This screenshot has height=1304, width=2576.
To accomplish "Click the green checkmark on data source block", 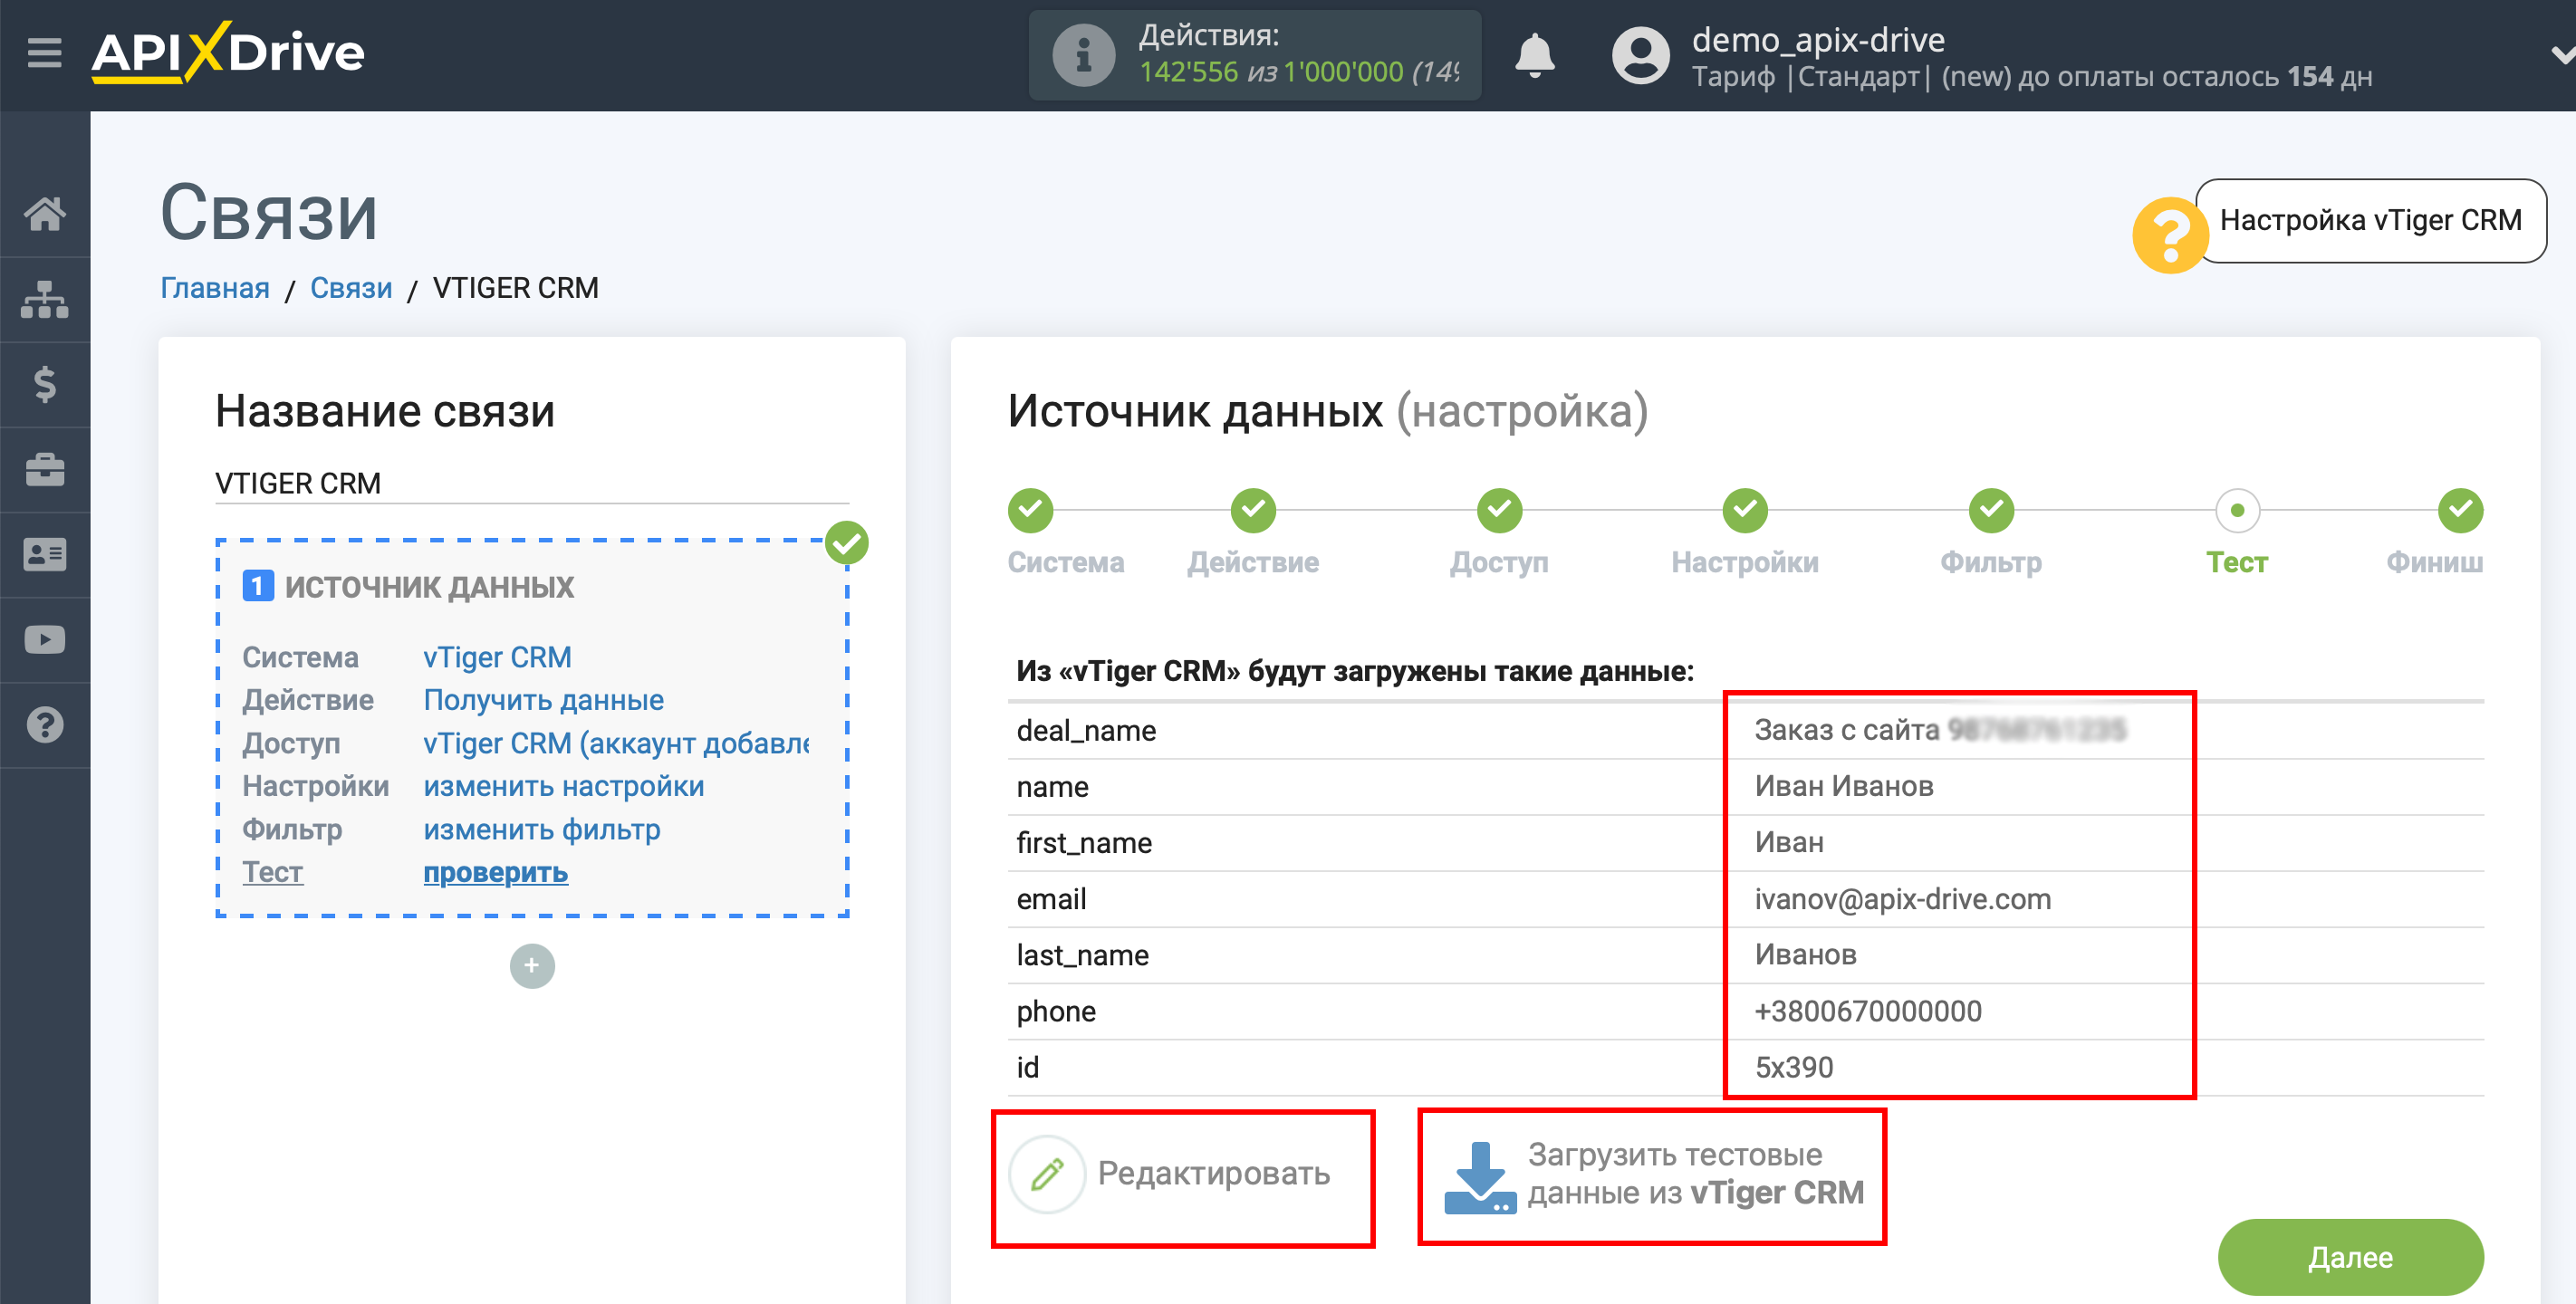I will (847, 543).
